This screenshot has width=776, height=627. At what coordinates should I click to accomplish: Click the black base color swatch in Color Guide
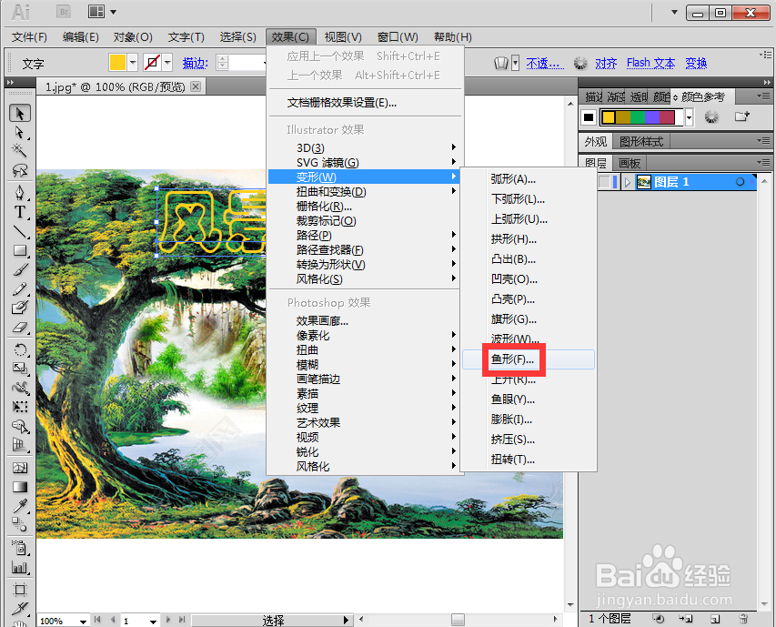click(588, 117)
